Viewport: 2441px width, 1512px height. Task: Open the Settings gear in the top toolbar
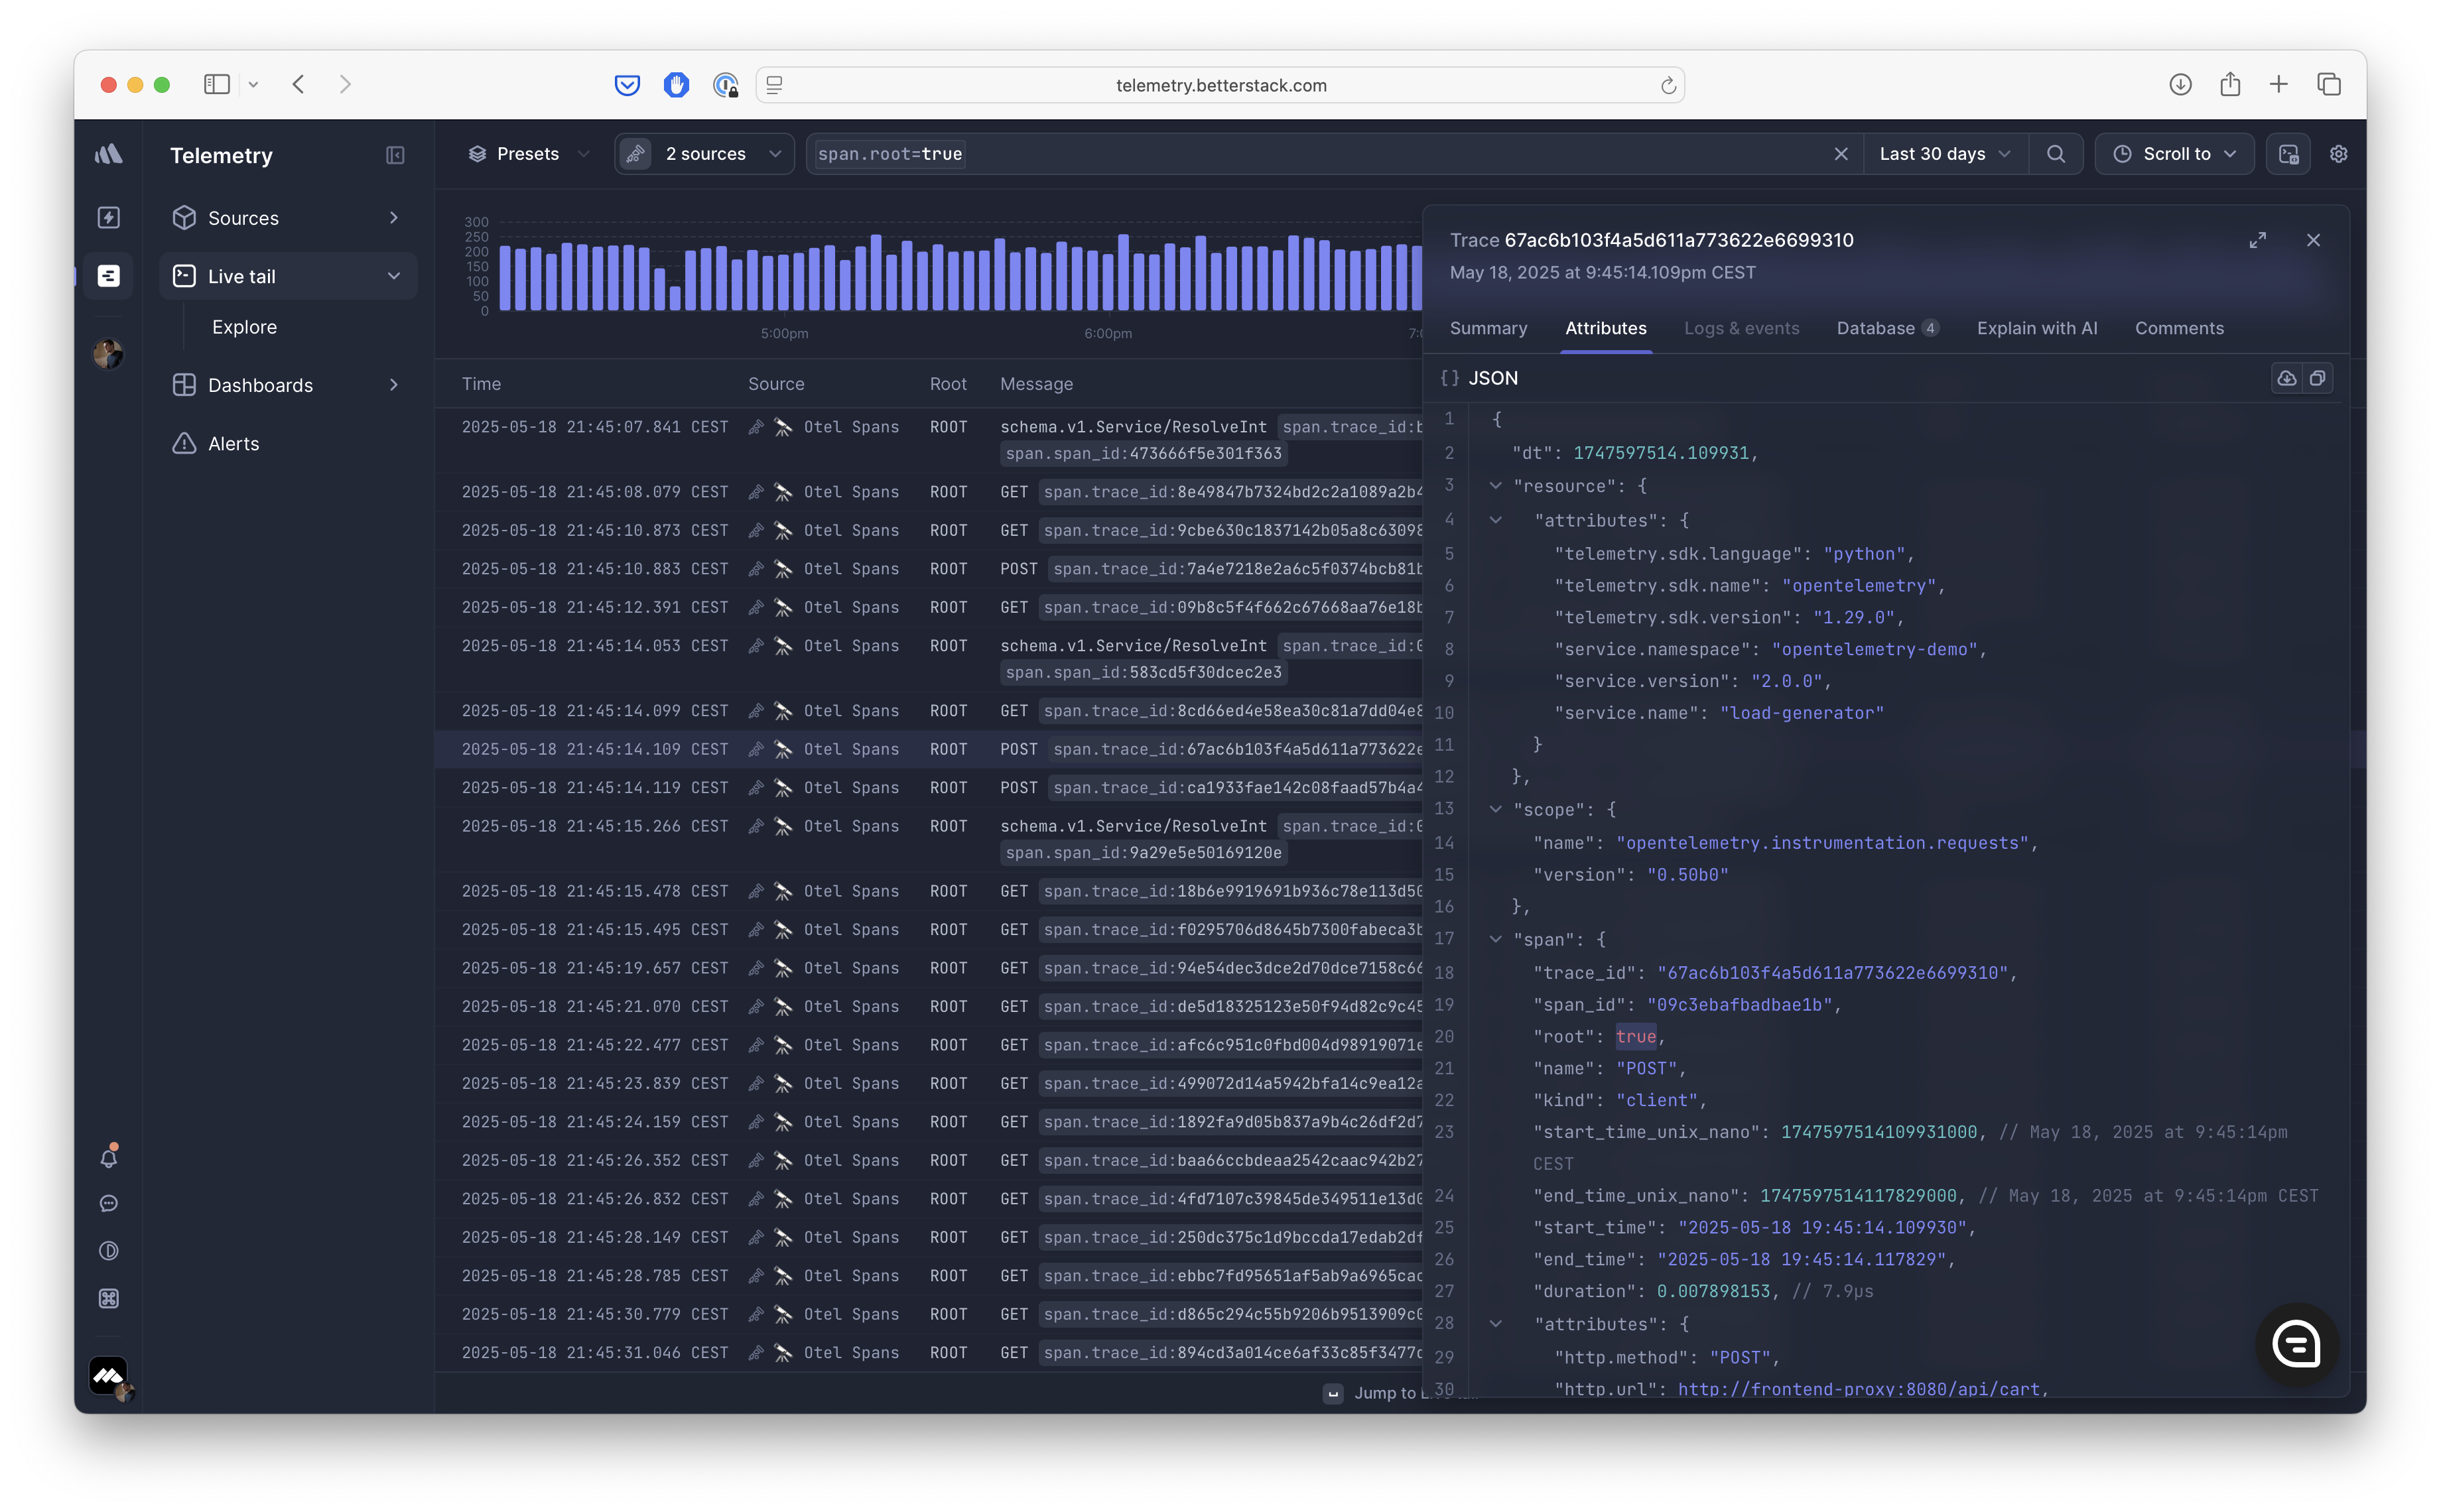click(2338, 153)
